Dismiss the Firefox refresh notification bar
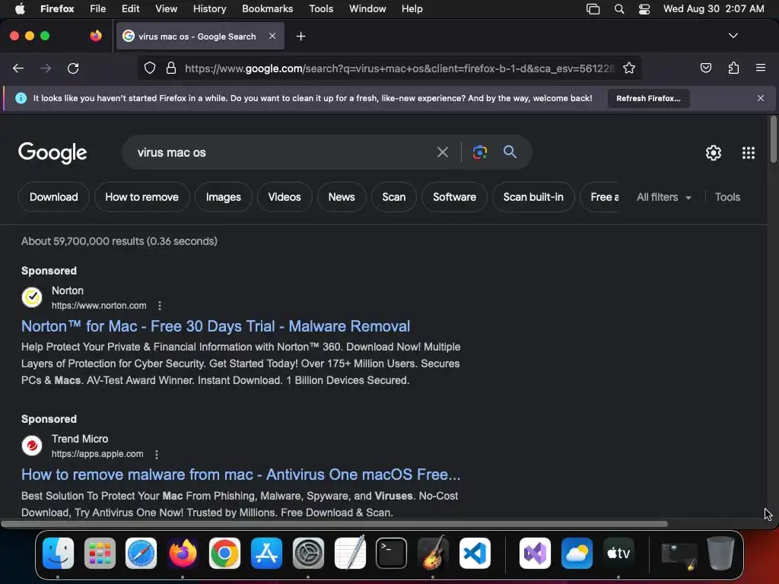Image resolution: width=779 pixels, height=584 pixels. point(761,98)
